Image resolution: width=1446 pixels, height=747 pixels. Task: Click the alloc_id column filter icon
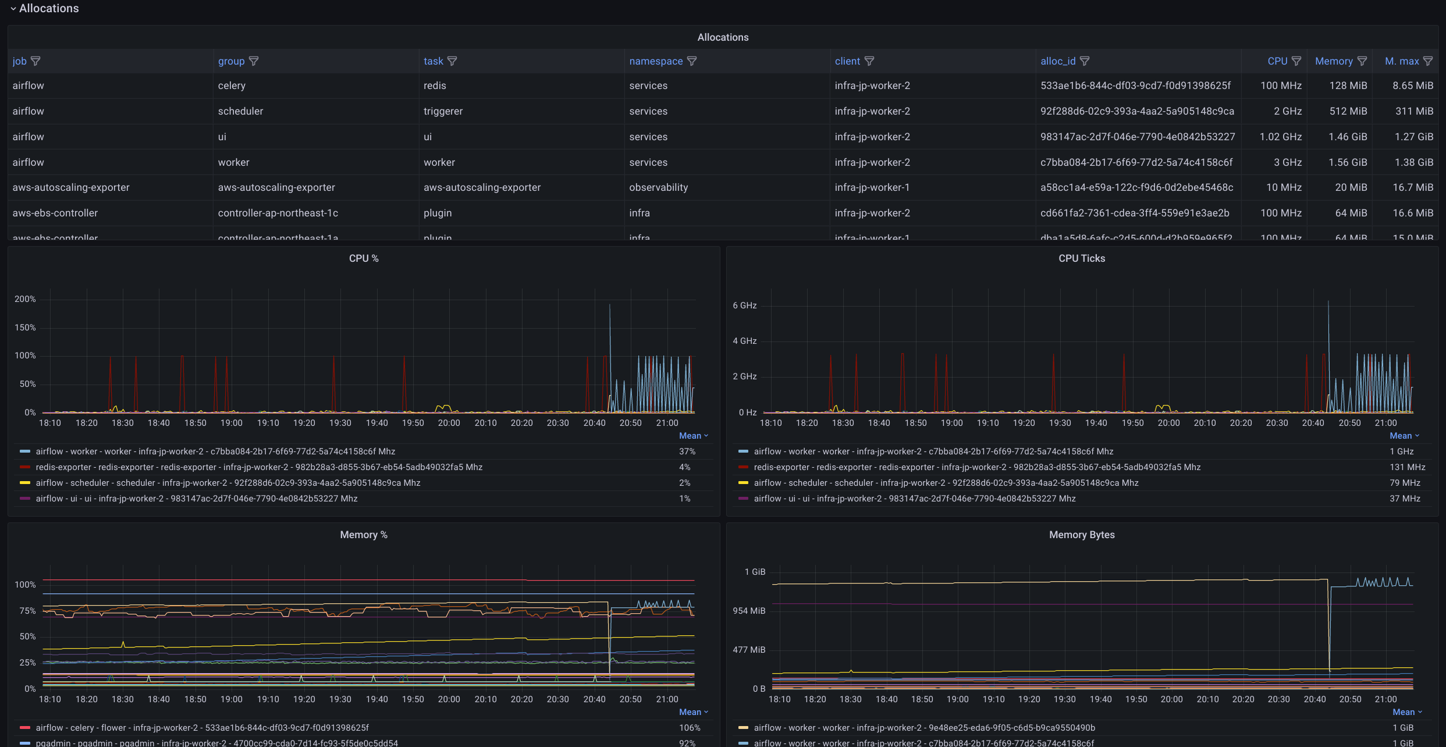1085,61
